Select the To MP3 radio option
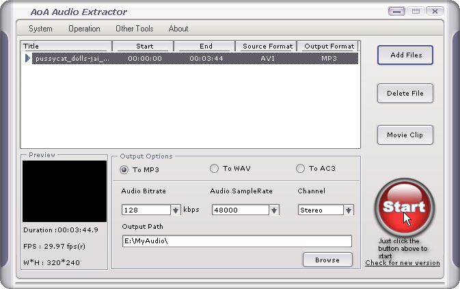The width and height of the screenshot is (460, 289). coord(124,169)
